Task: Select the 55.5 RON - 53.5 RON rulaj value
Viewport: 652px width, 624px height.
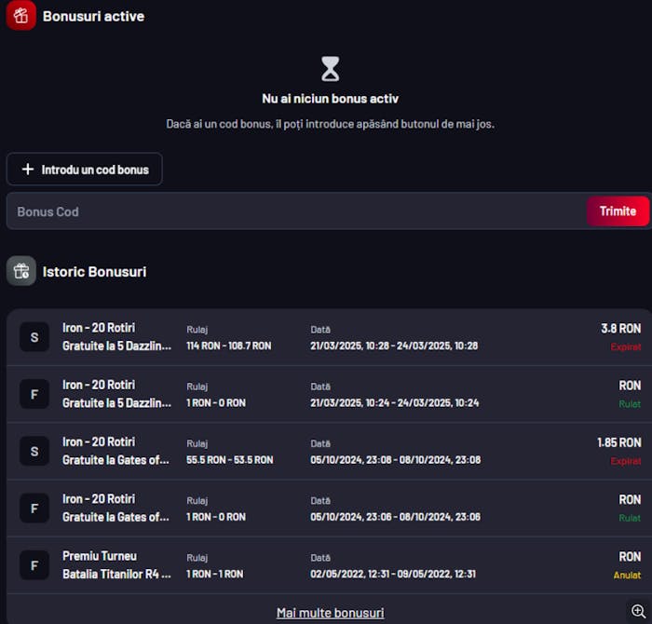Action: (x=229, y=460)
